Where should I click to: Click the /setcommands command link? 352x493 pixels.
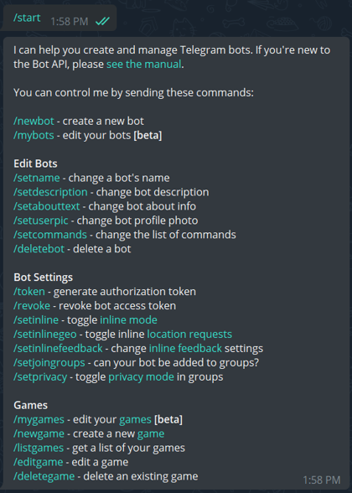tap(50, 235)
